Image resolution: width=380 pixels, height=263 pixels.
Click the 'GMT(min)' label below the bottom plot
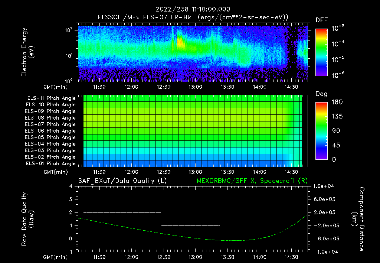[55, 257]
